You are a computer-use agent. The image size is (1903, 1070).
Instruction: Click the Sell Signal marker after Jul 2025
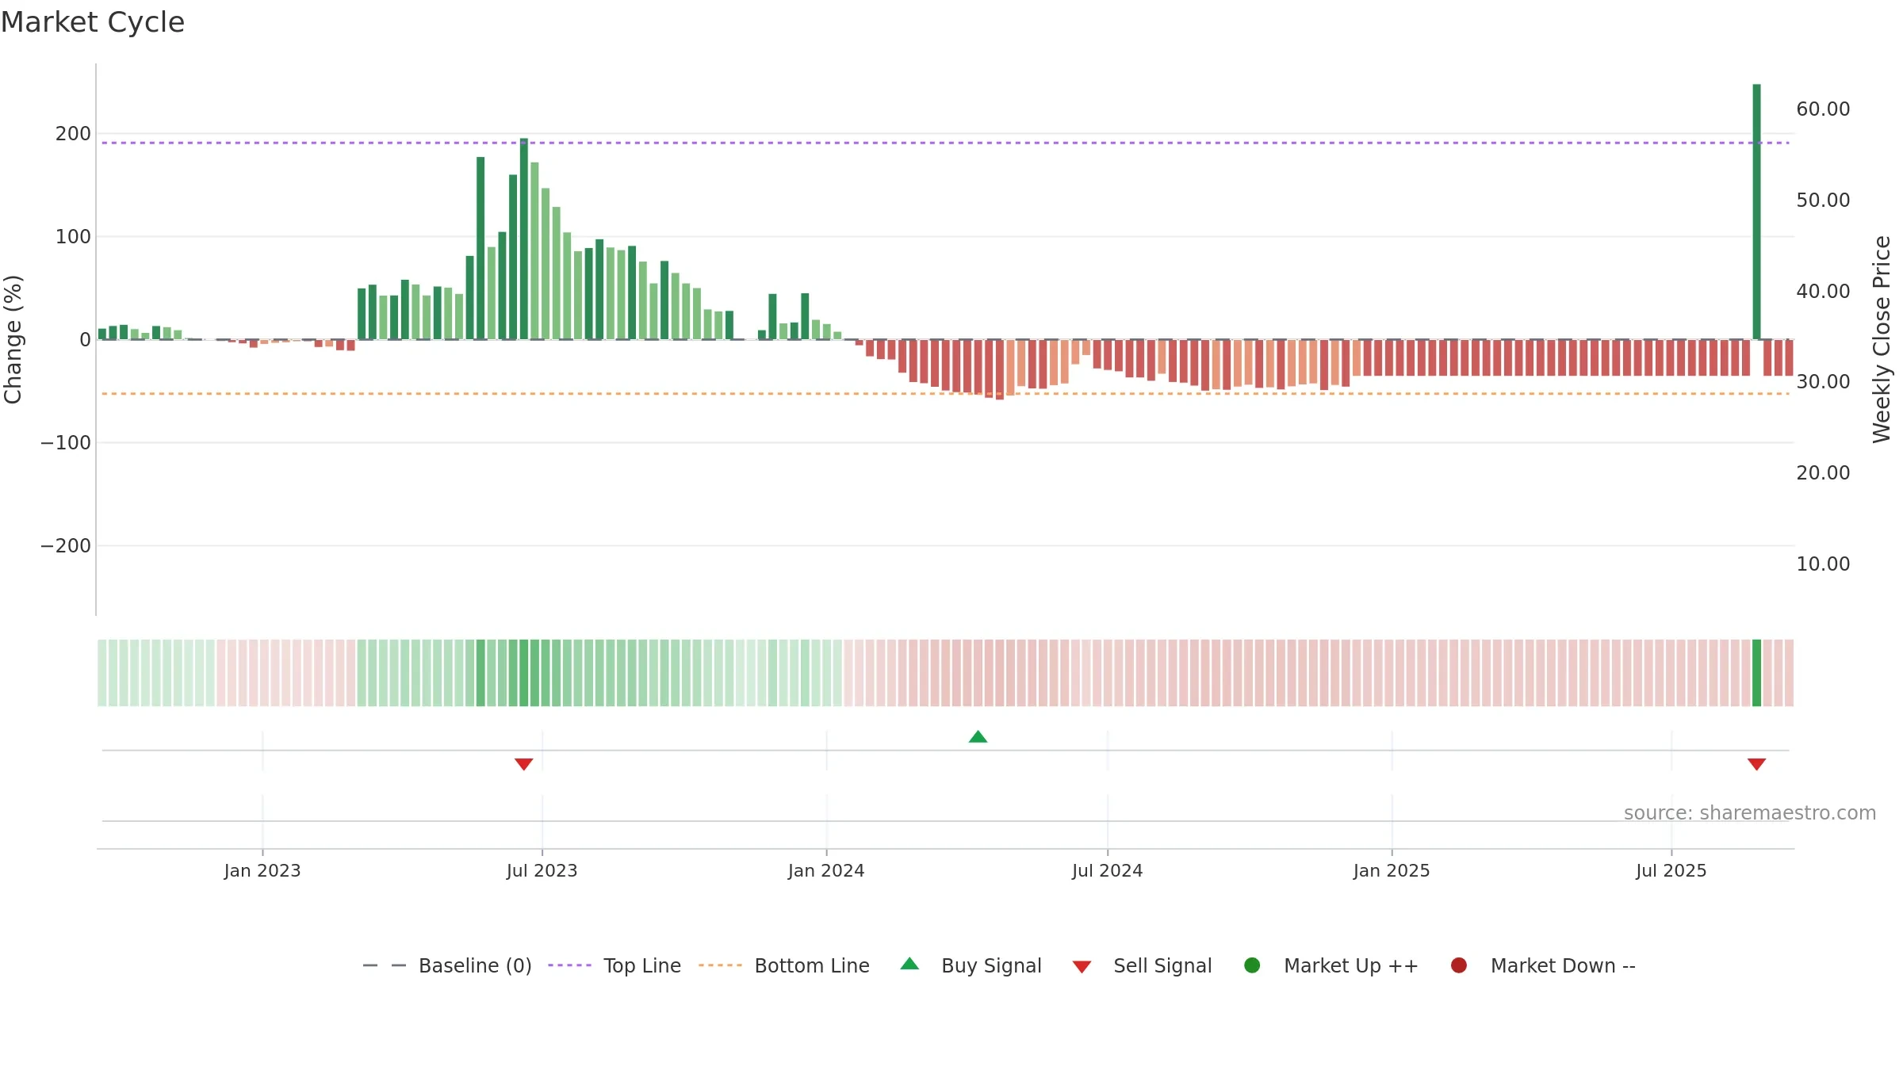[1756, 764]
